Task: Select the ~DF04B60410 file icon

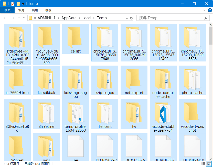Action: (192, 146)
